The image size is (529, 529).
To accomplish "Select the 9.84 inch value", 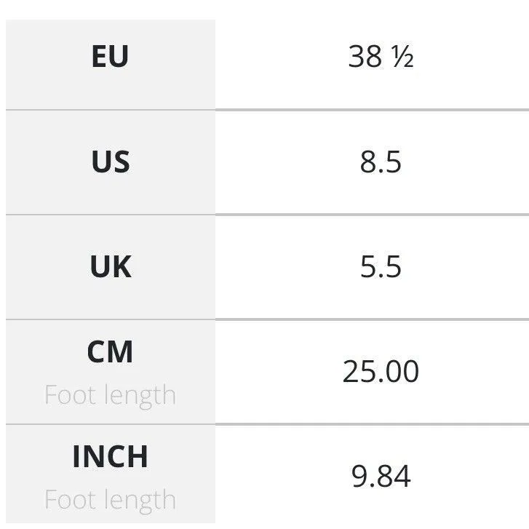I will (381, 476).
